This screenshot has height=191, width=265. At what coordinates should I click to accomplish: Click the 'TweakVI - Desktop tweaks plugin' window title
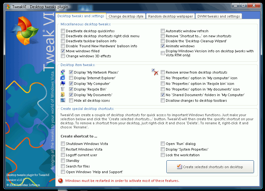40,7
